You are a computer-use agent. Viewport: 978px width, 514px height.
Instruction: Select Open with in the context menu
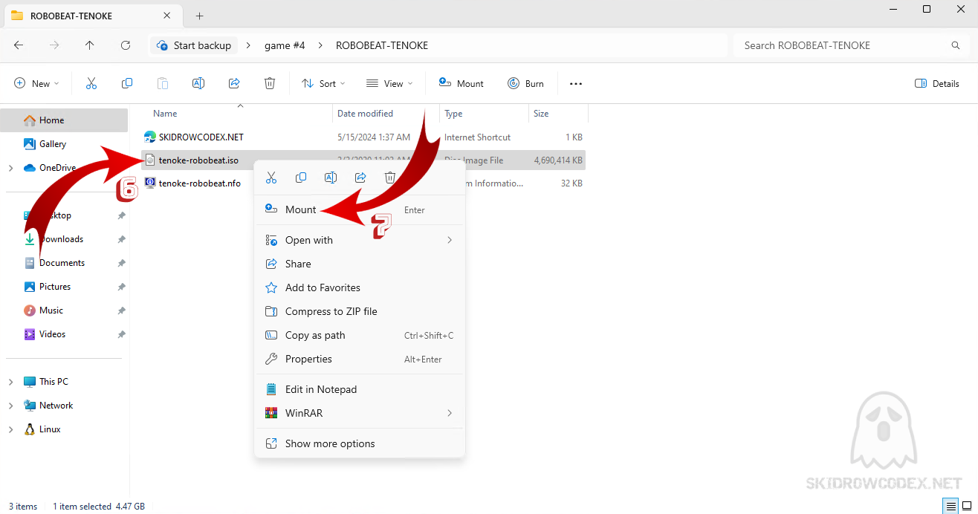click(360, 240)
